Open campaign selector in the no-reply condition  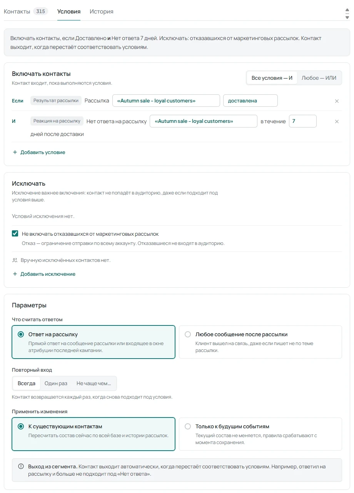tap(204, 121)
